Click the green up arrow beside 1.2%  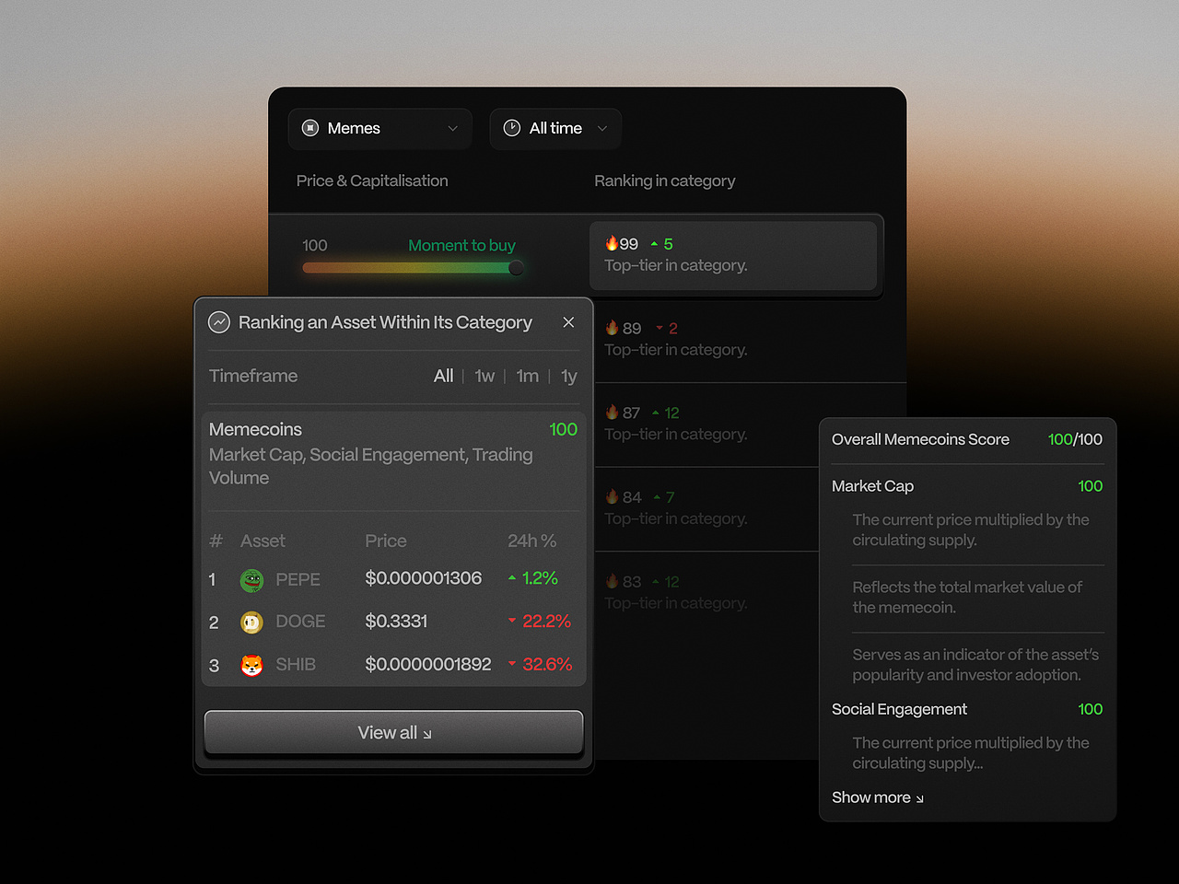pos(512,578)
